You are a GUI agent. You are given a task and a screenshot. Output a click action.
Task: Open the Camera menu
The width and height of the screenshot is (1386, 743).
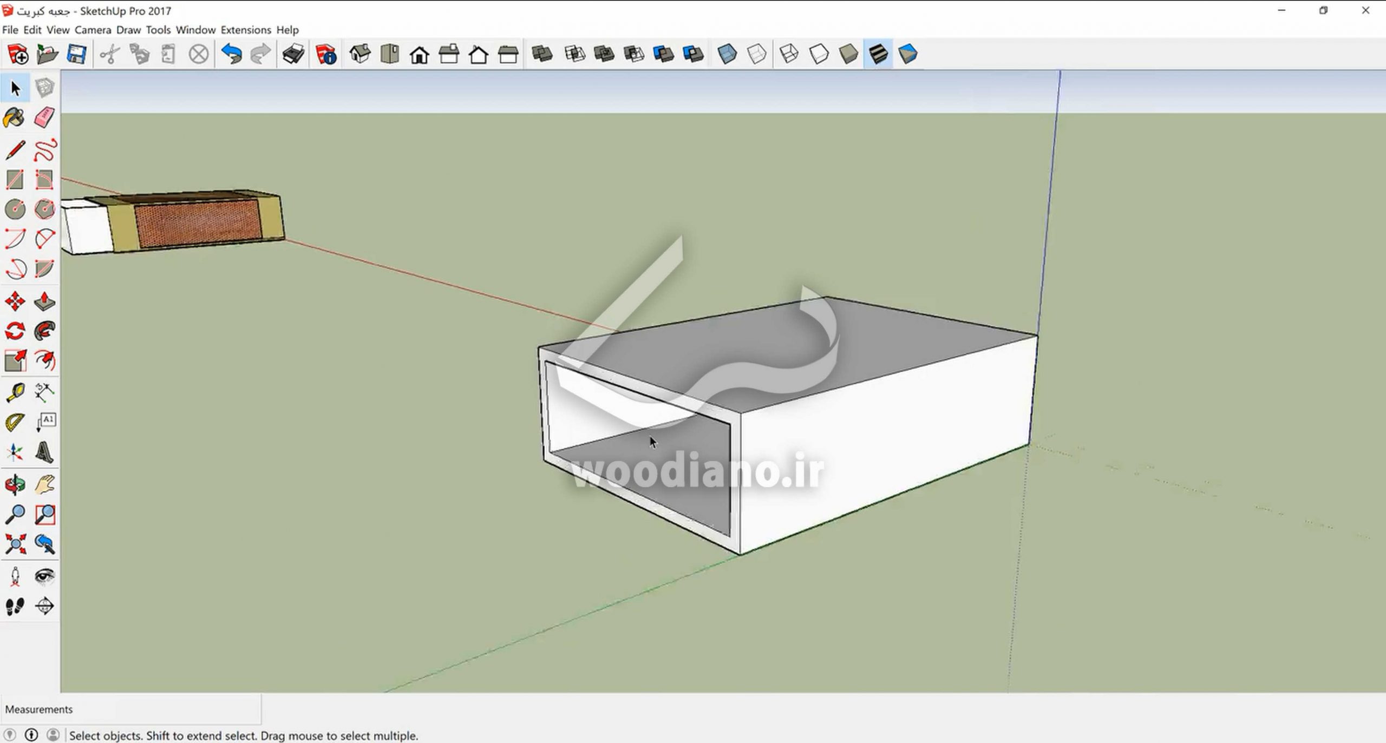tap(93, 30)
